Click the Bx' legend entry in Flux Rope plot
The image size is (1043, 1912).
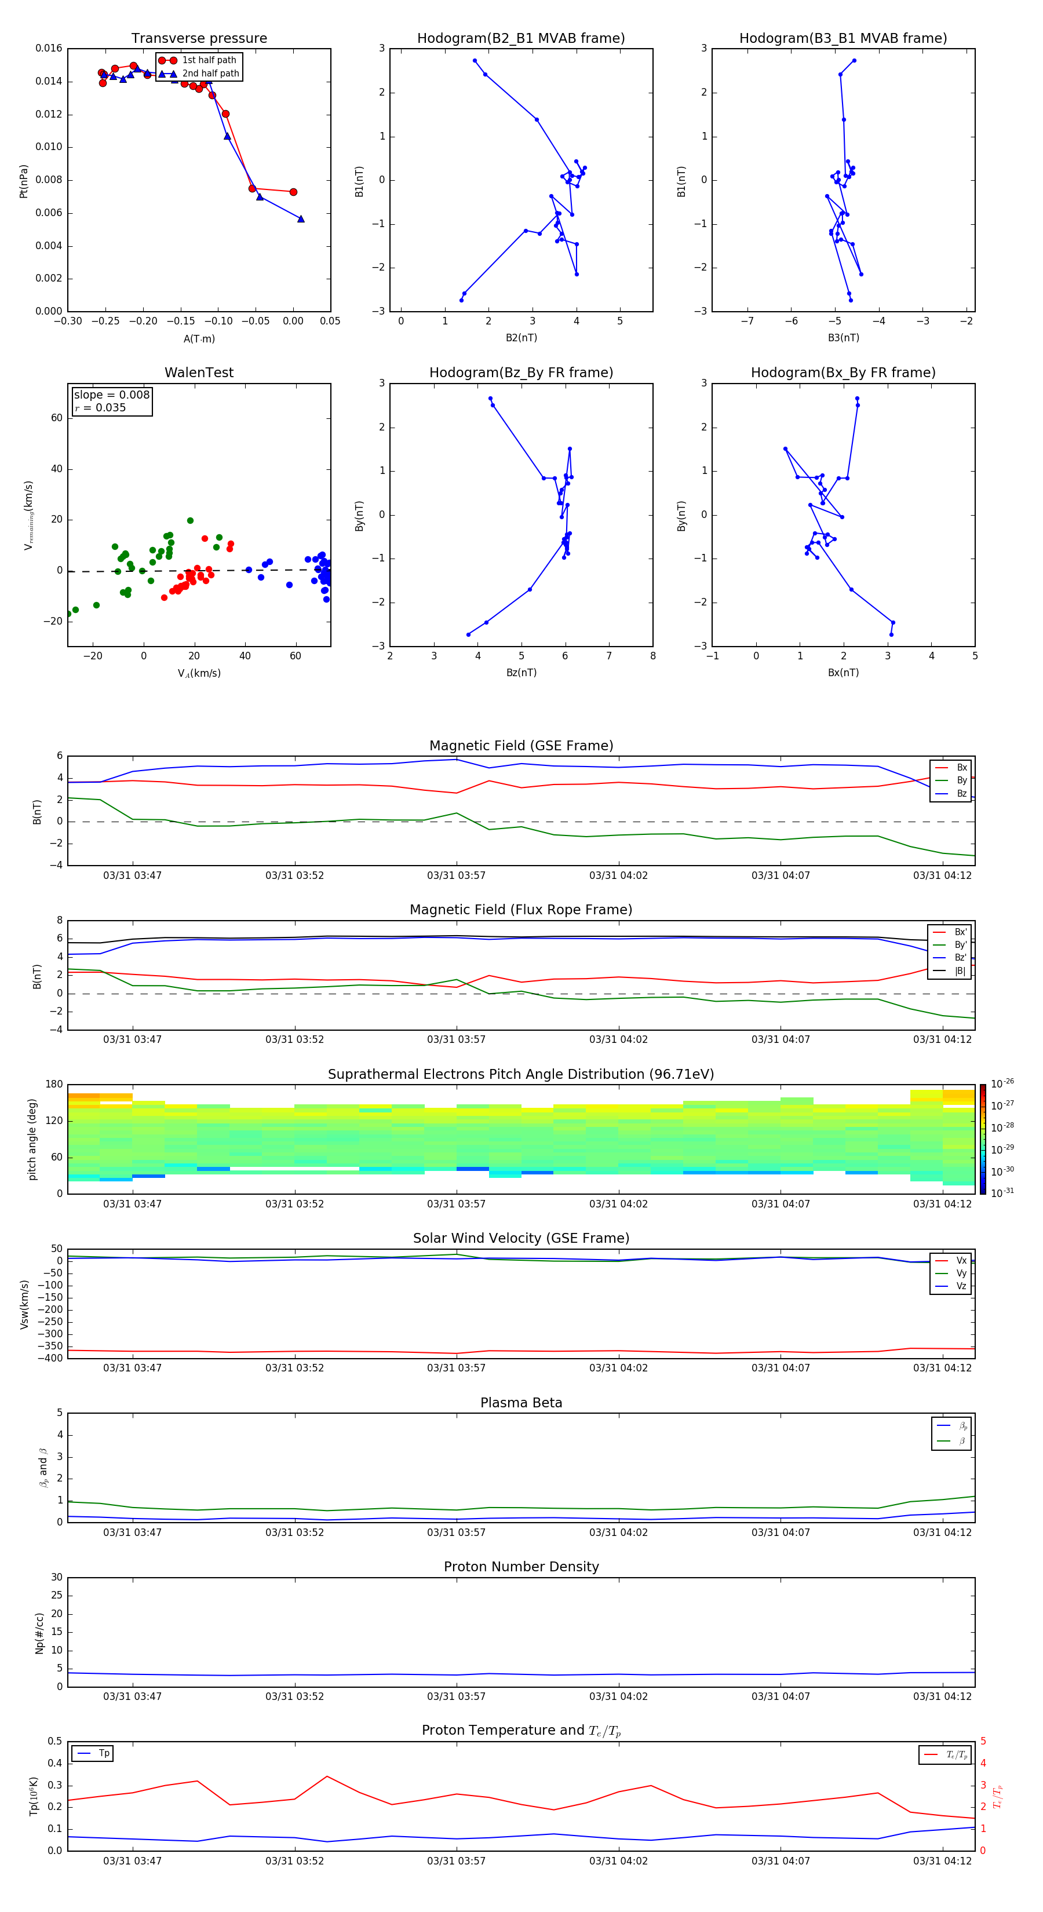950,932
